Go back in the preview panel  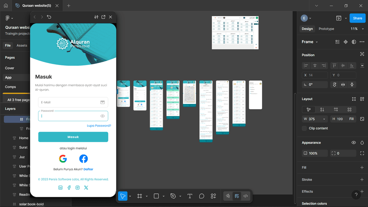[35, 17]
